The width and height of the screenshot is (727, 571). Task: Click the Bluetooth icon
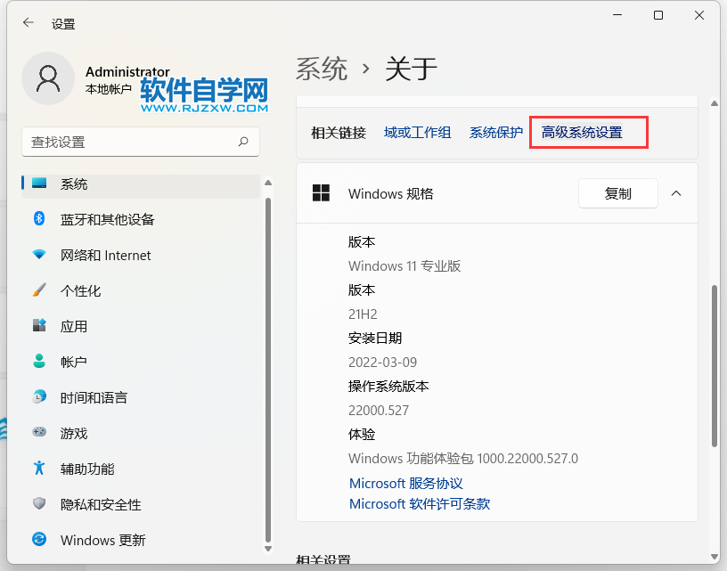pos(39,218)
